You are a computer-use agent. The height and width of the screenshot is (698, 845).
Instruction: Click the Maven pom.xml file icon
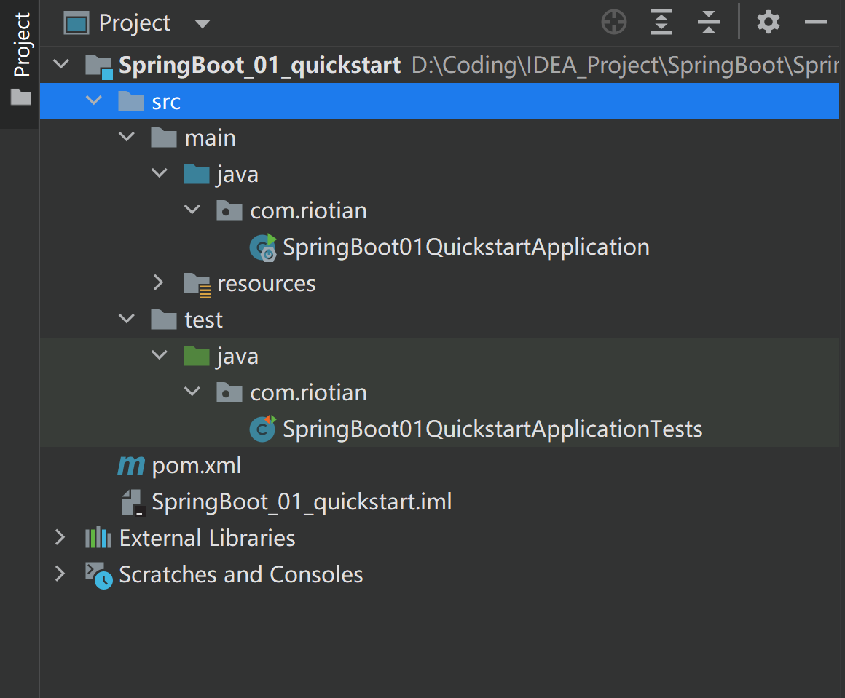131,466
